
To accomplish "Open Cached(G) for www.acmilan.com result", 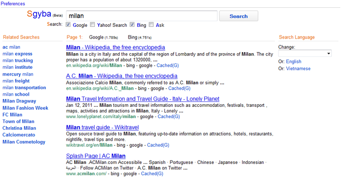I will pyautogui.click(x=152, y=174).
